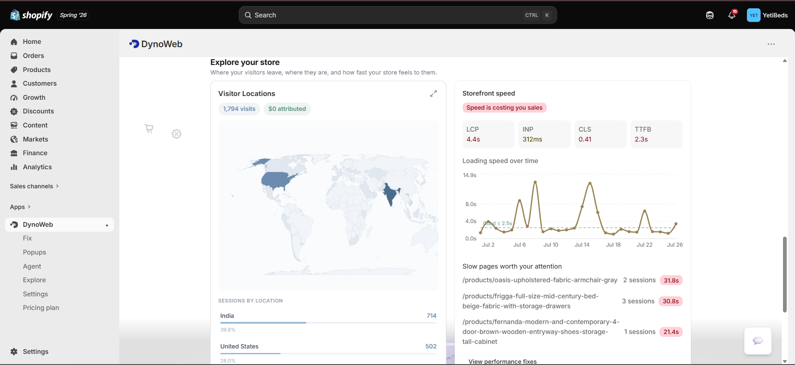The image size is (795, 365).
Task: Click the India 714 sessions count
Action: pyautogui.click(x=431, y=316)
